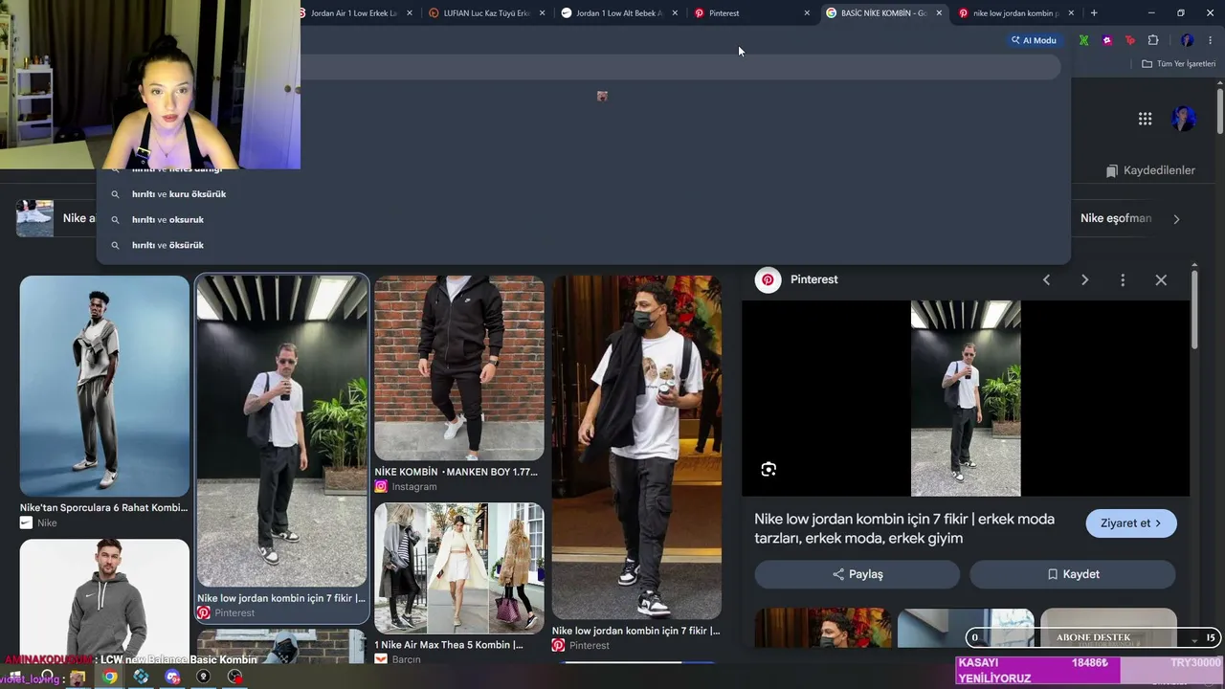This screenshot has width=1225, height=689.
Task: Close the 'nike low jordan kombin' tab
Action: [1071, 13]
